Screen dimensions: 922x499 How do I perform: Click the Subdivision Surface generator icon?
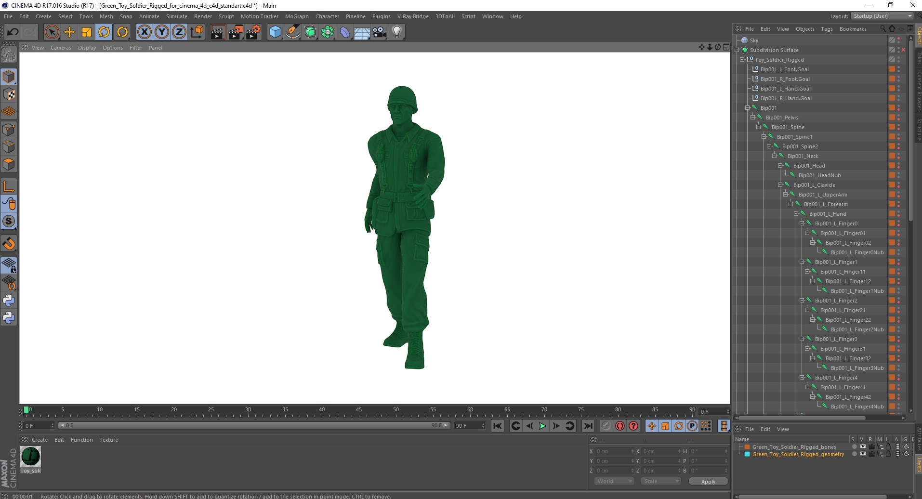pos(310,32)
